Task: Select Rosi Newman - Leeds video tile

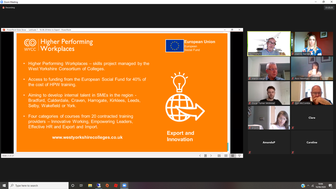Action: click(312, 68)
